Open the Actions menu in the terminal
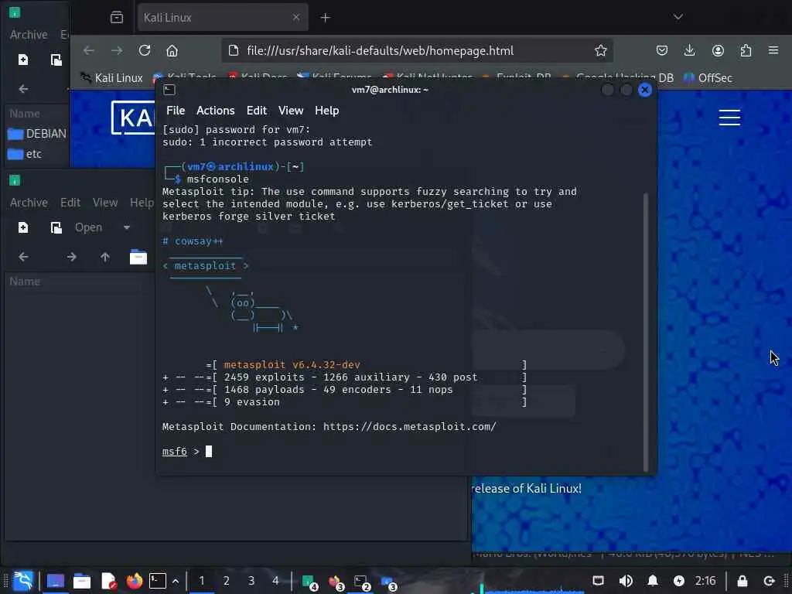 coord(216,111)
